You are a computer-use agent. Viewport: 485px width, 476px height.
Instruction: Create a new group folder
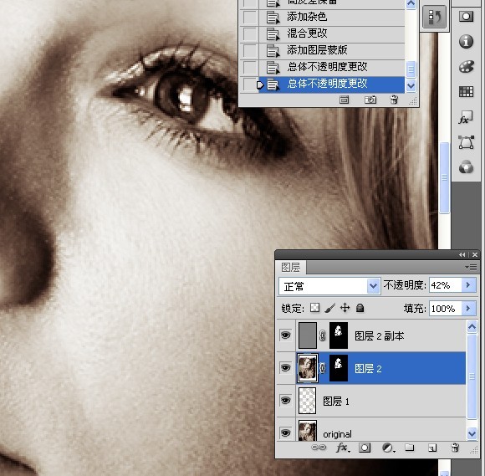[410, 448]
